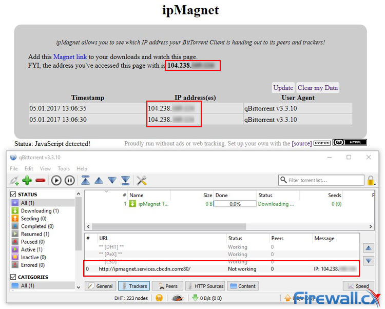385x309 pixels.
Task: Click sidebar scroll down arrow
Action: [x=79, y=287]
